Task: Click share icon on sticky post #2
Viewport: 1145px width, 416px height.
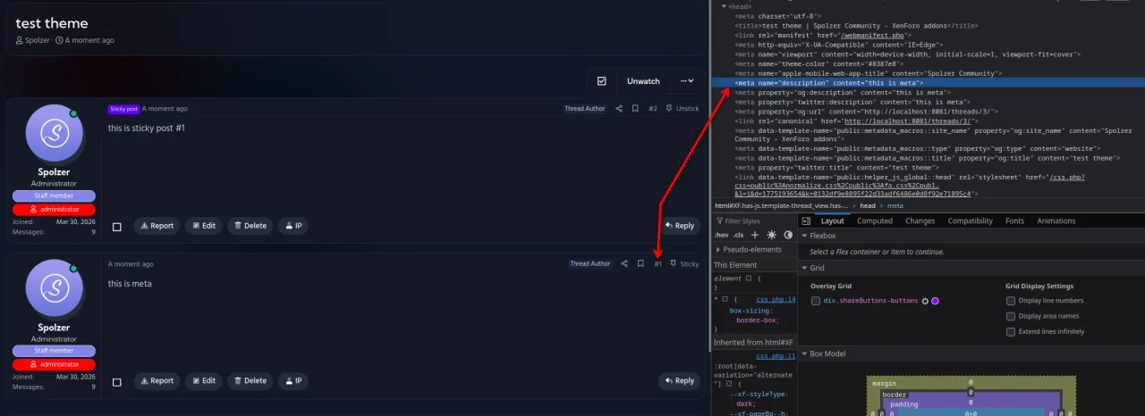Action: point(619,109)
